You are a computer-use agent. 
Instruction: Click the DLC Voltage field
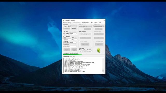coord(73,33)
